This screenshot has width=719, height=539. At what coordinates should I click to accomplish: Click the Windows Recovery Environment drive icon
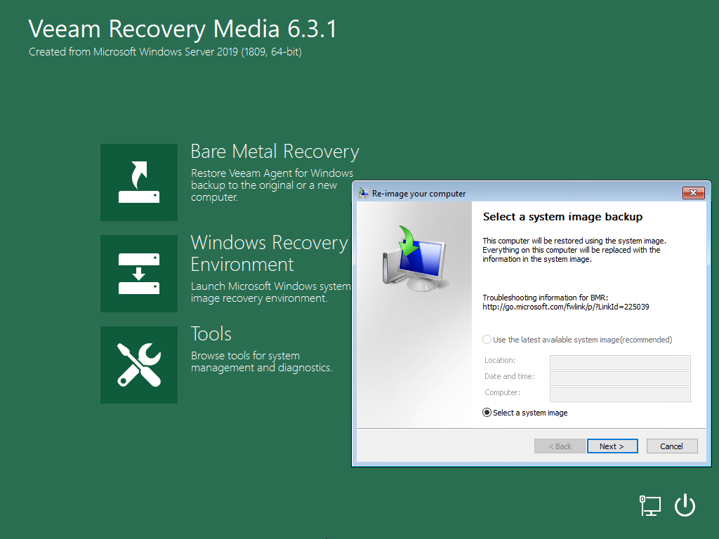click(x=138, y=273)
